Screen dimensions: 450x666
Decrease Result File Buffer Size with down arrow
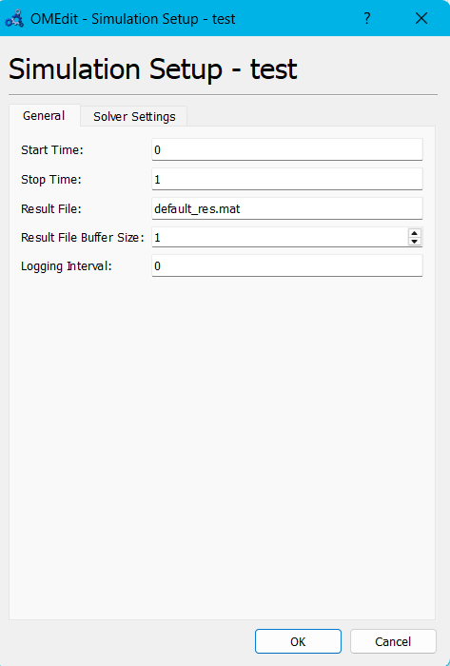[415, 242]
